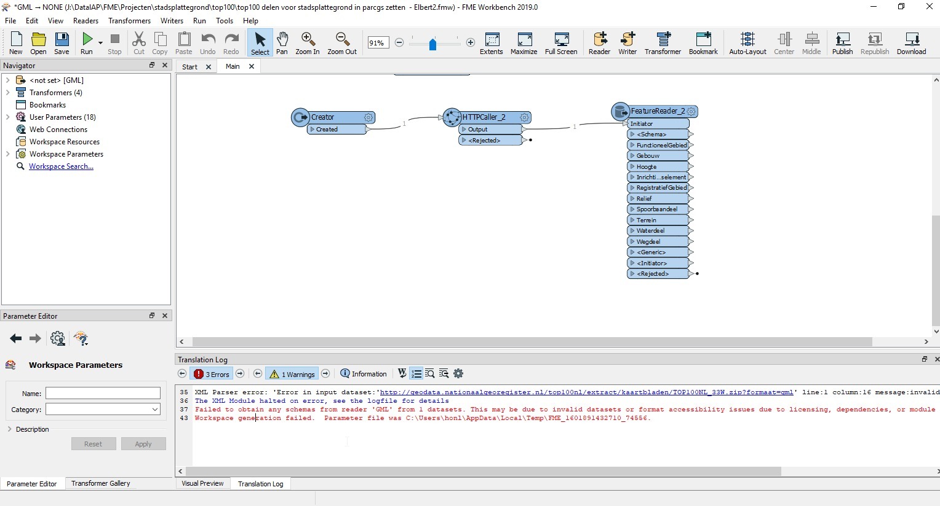Image resolution: width=940 pixels, height=506 pixels.
Task: Save the workspace with the Save icon
Action: click(x=62, y=43)
